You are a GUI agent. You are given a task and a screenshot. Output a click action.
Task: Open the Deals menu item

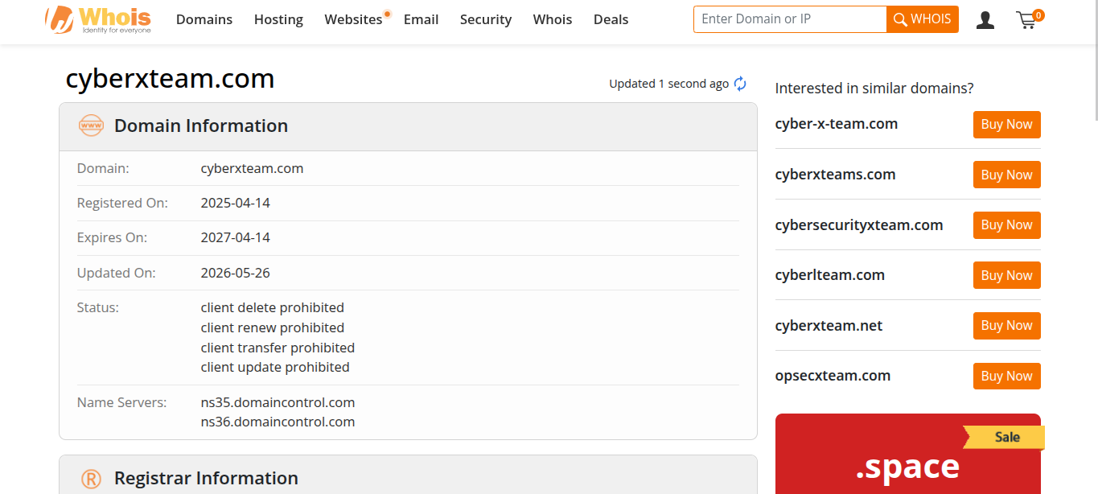pos(611,19)
